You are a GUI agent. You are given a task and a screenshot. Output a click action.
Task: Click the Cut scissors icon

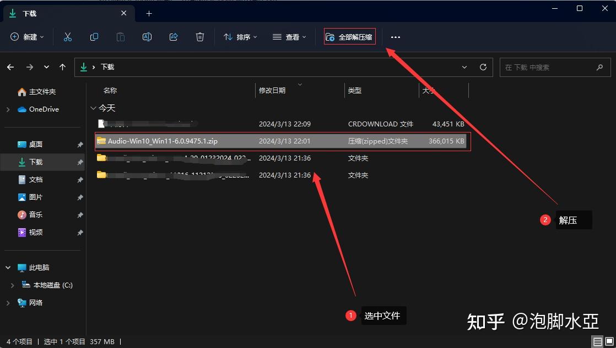click(x=68, y=37)
